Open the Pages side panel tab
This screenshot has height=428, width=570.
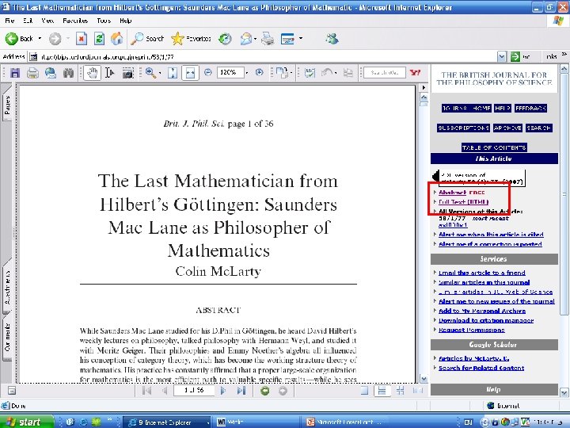coord(8,105)
